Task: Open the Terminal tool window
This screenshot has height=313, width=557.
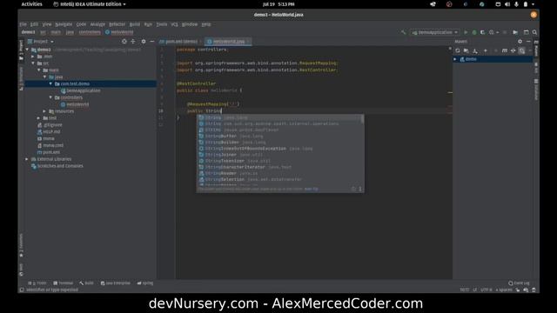Action: point(64,283)
